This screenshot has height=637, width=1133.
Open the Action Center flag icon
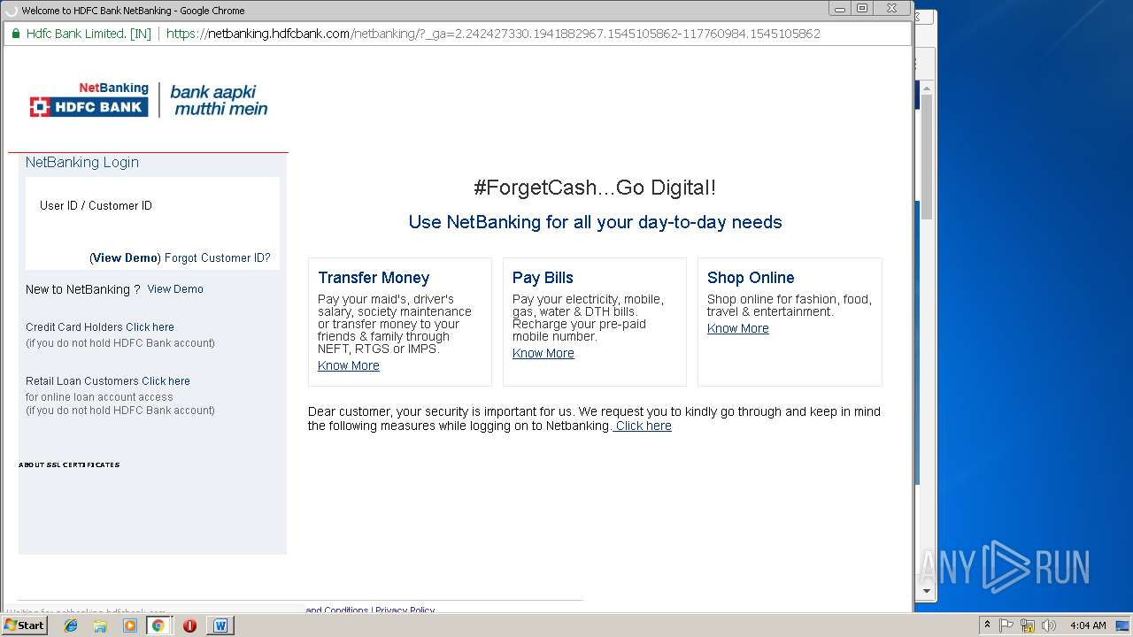pyautogui.click(x=1006, y=625)
